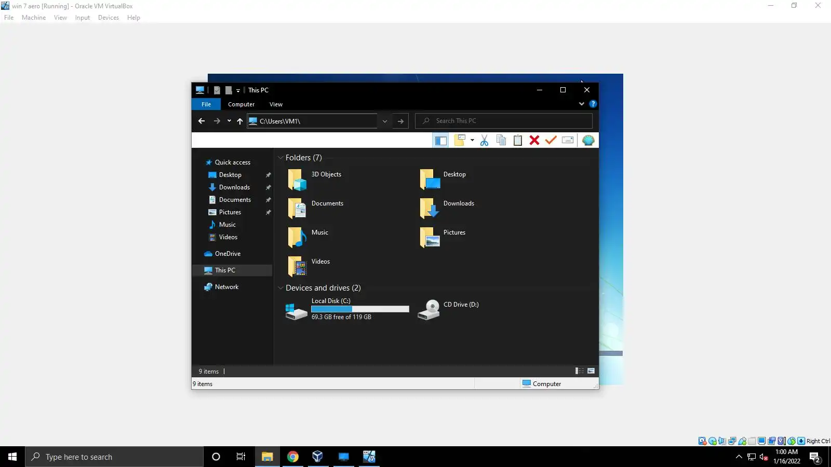Switch to large icons view in status bar
The height and width of the screenshot is (467, 831).
point(591,371)
